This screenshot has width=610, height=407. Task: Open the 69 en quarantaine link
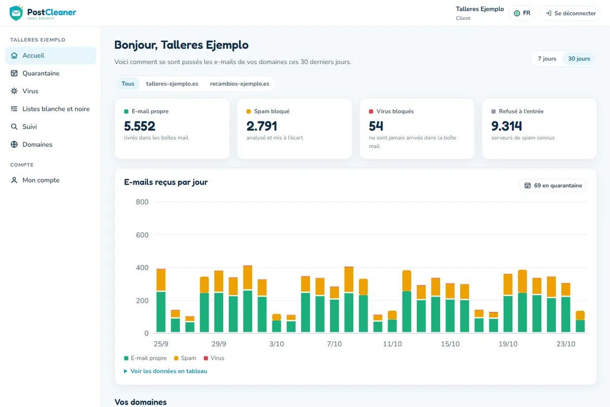[x=553, y=186]
